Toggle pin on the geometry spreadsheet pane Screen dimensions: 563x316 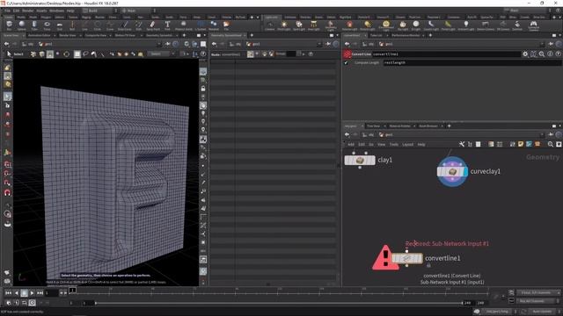coord(328,44)
